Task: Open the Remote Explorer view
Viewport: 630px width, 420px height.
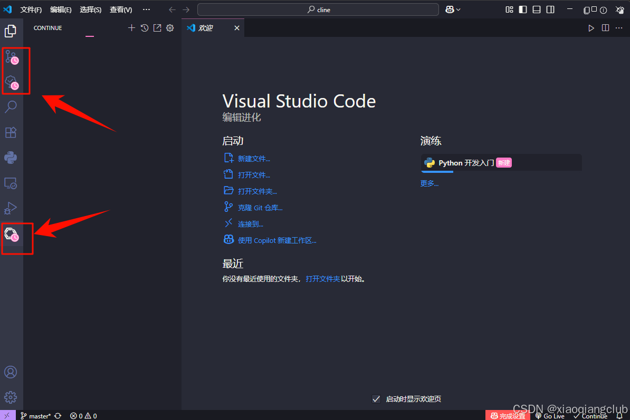Action: point(11,183)
